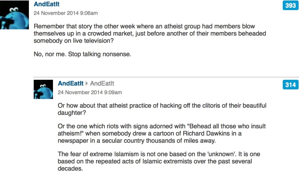Open AndEatIt's profile from the top comment
302x173 pixels.
pyautogui.click(x=47, y=4)
